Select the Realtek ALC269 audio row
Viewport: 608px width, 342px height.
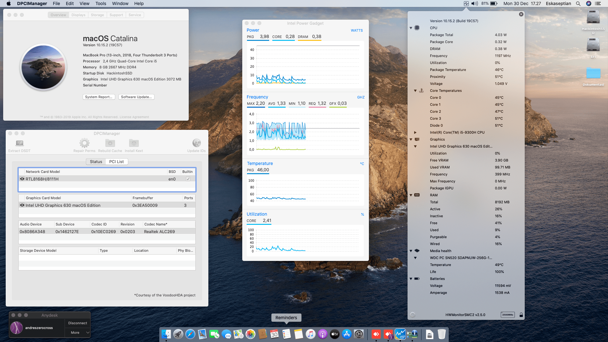[x=107, y=231]
